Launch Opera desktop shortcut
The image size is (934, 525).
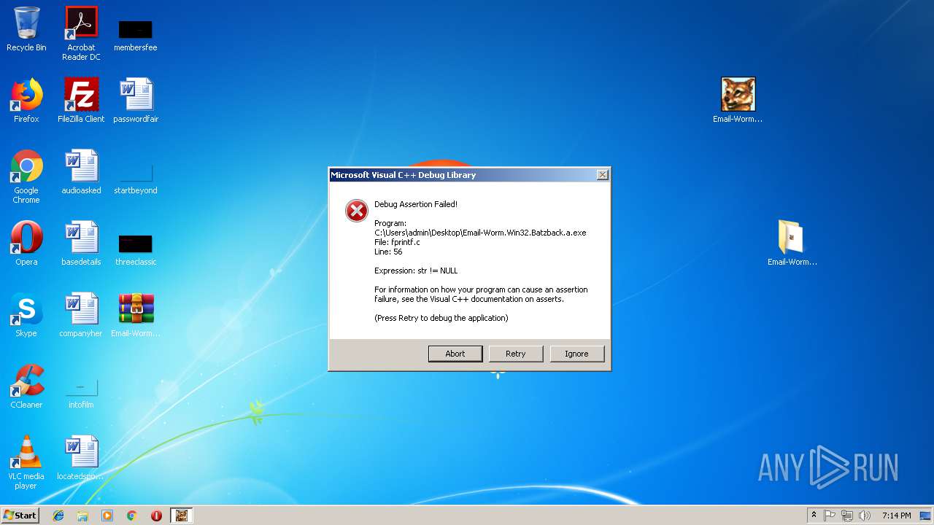(x=26, y=244)
